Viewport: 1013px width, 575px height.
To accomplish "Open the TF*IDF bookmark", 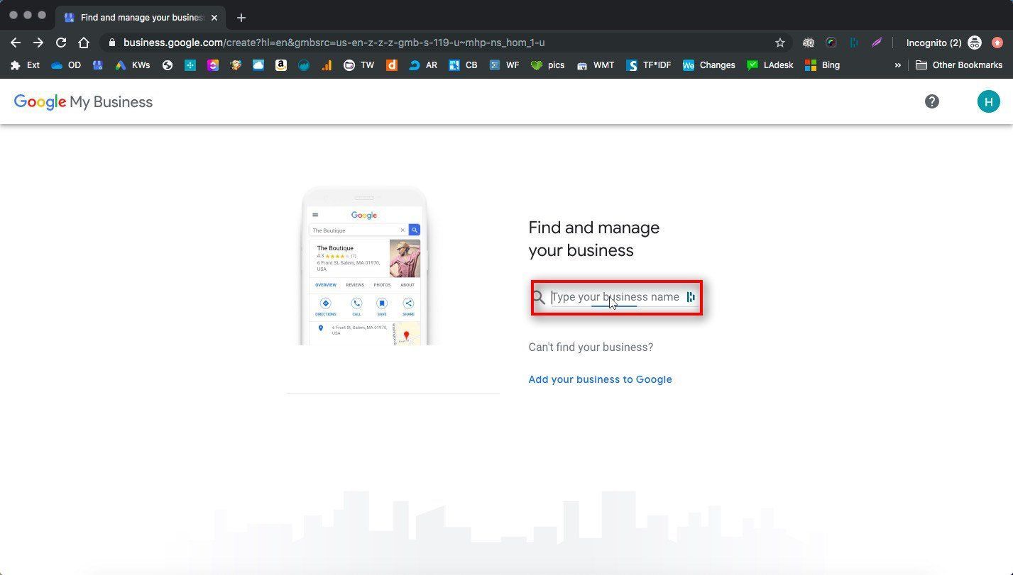I will (x=649, y=65).
